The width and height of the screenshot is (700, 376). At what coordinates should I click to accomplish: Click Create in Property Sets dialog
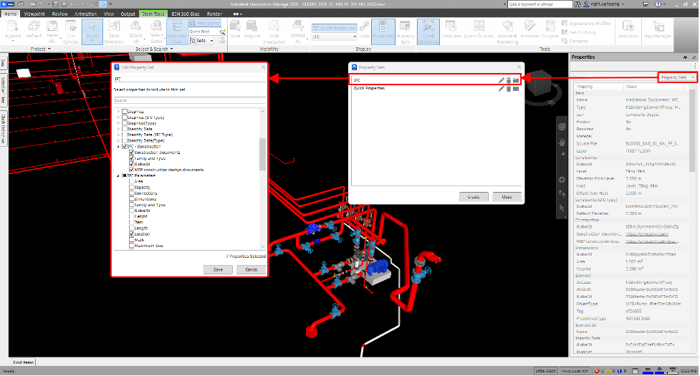pos(474,197)
